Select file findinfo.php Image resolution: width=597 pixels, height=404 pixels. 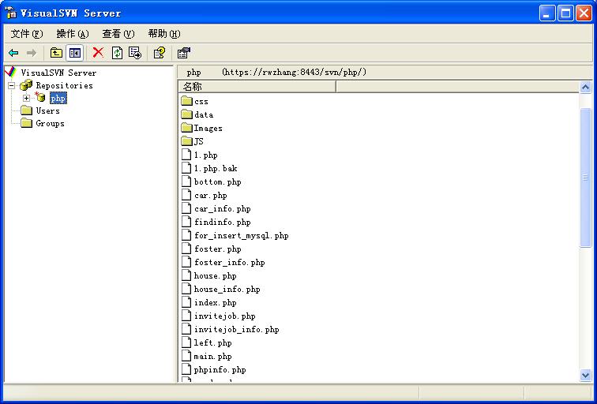[x=223, y=223]
